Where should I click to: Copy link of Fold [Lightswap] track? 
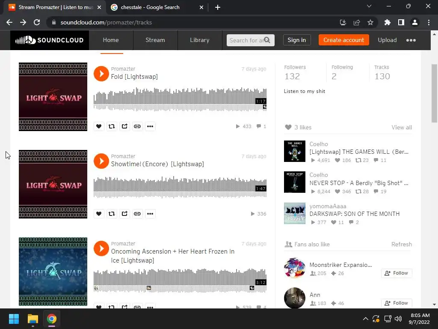point(137,126)
